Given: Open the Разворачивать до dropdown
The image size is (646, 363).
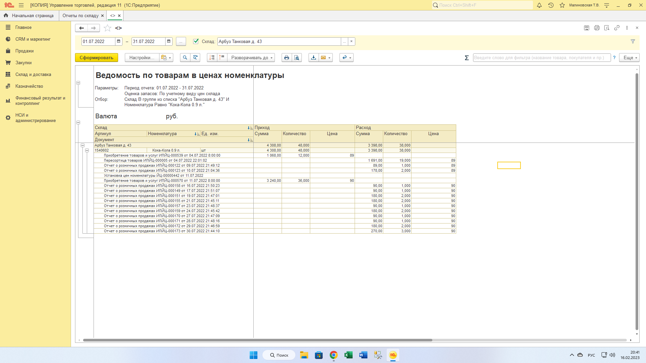Looking at the screenshot, I should point(252,57).
